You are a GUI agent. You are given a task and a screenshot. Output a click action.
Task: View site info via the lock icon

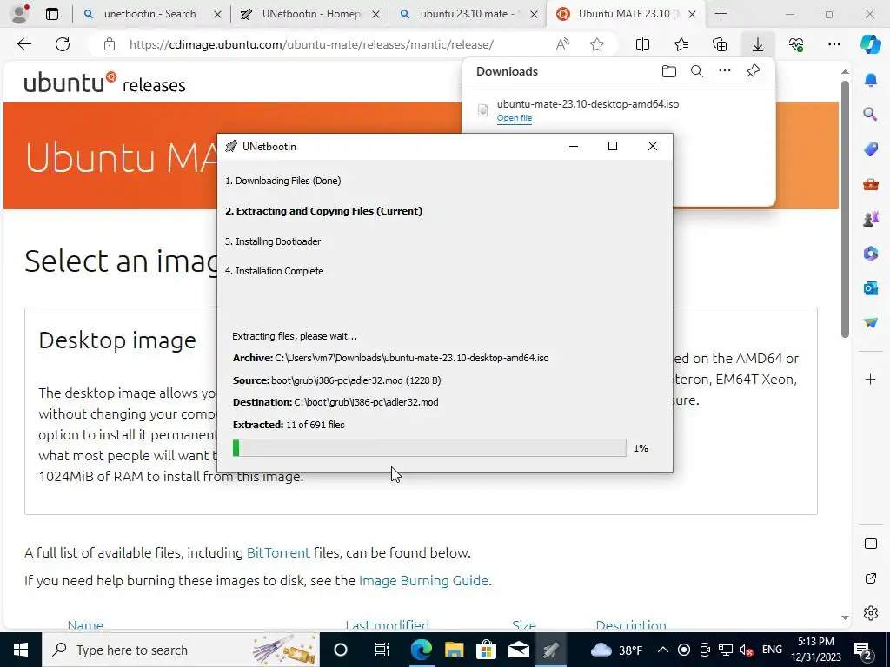pyautogui.click(x=110, y=44)
